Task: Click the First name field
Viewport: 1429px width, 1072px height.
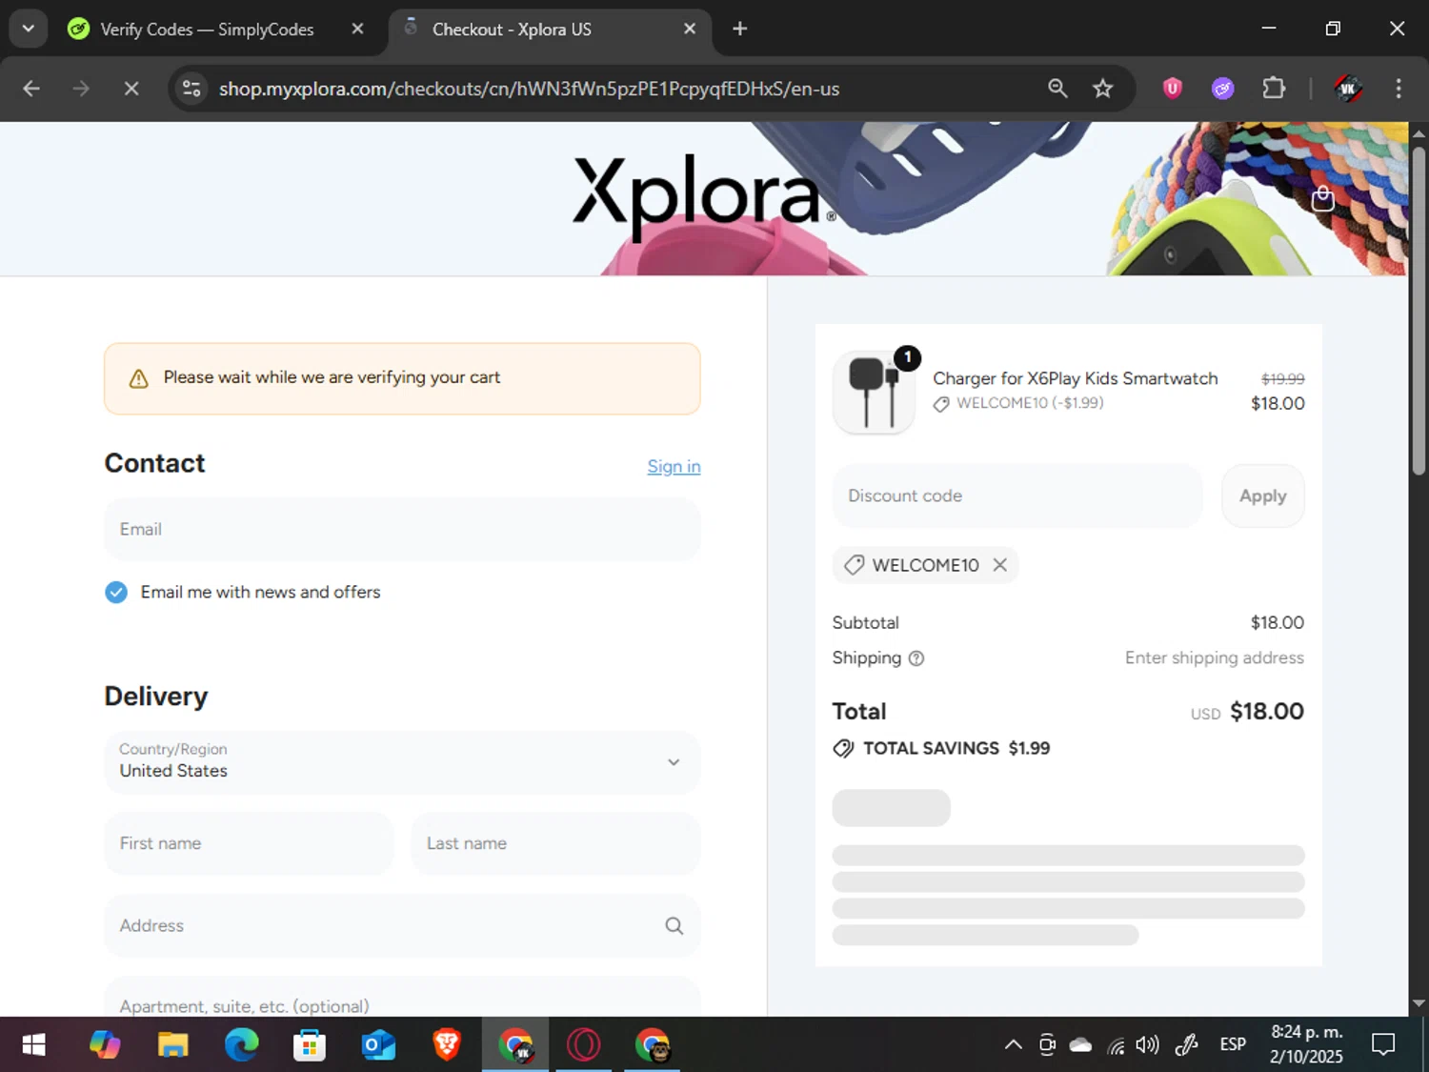Action: [x=249, y=844]
